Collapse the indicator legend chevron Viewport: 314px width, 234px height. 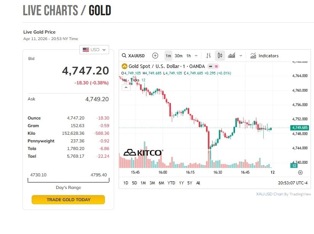[x=126, y=87]
